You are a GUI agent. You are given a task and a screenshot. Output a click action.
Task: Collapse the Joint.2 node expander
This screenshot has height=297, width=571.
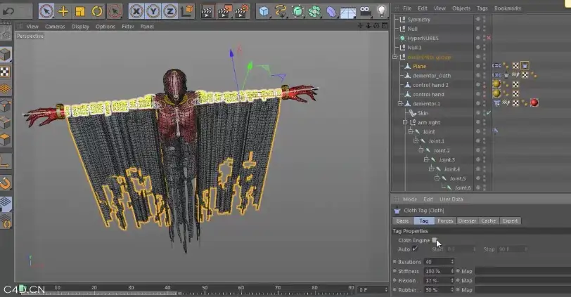click(x=421, y=150)
